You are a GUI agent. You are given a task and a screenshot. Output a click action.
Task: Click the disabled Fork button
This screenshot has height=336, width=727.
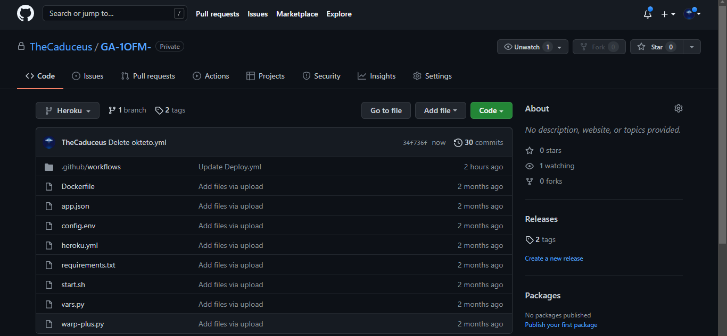point(599,47)
